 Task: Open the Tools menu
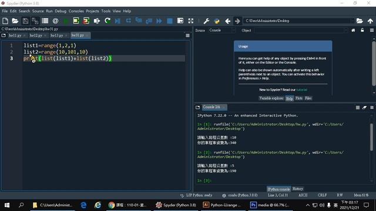[x=106, y=11]
